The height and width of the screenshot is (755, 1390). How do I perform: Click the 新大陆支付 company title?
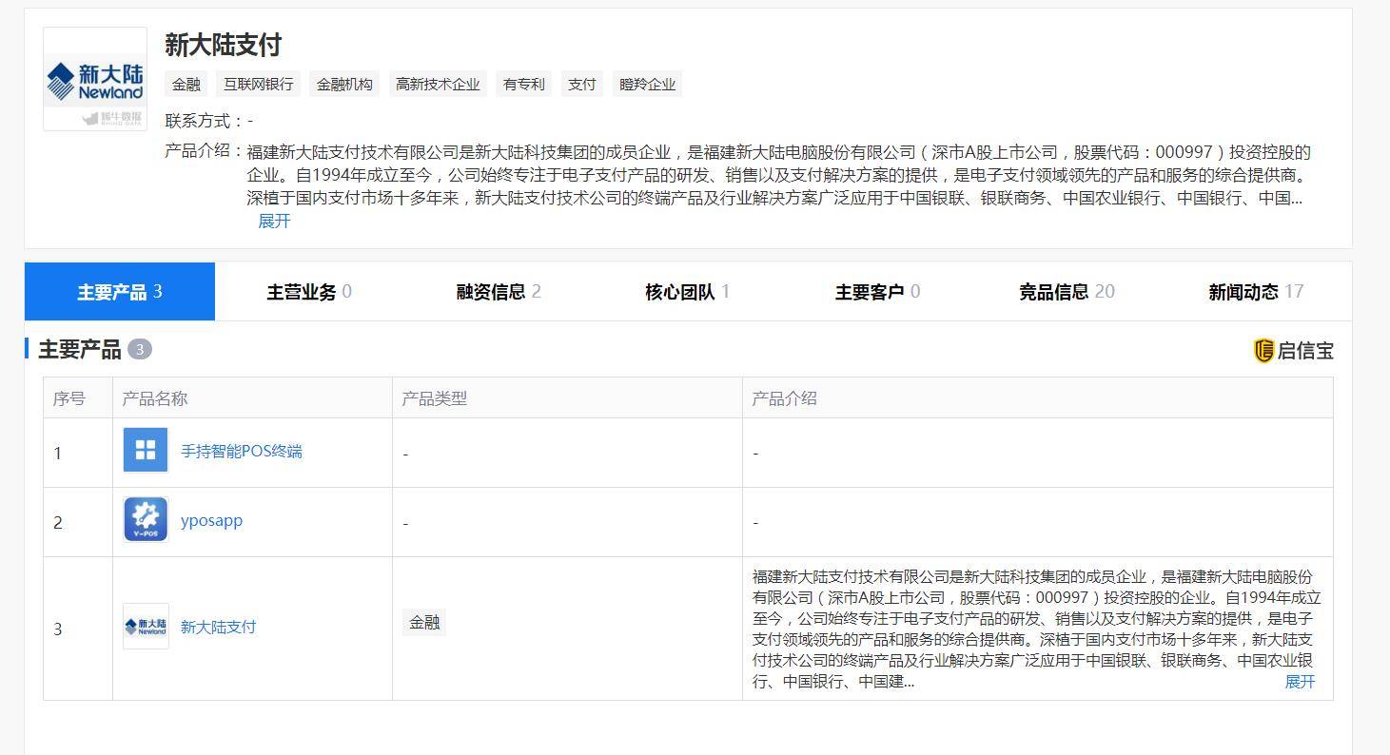click(x=224, y=45)
